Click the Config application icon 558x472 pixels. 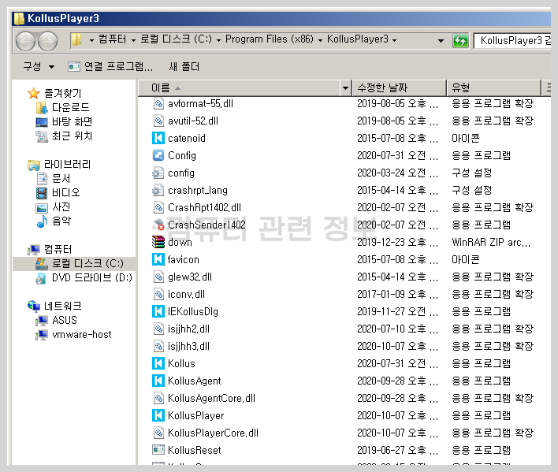pos(158,155)
